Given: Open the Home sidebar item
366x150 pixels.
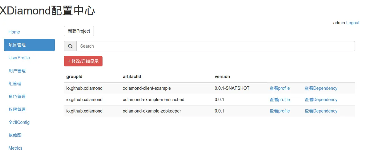Looking at the screenshot, I should pyautogui.click(x=14, y=32).
